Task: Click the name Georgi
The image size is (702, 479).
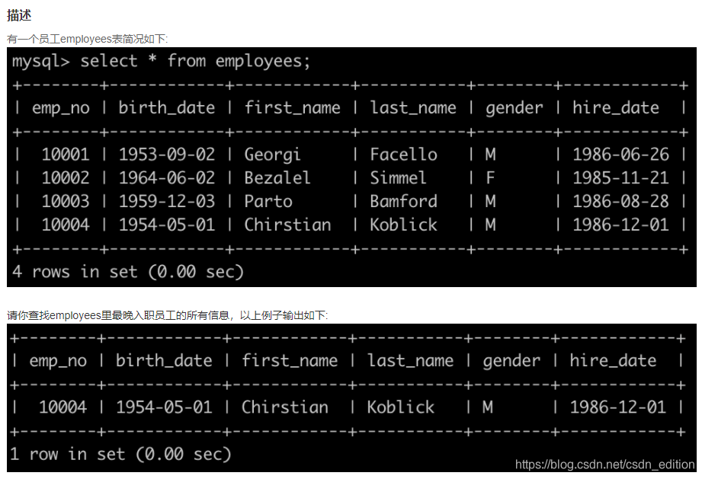Action: coord(272,155)
